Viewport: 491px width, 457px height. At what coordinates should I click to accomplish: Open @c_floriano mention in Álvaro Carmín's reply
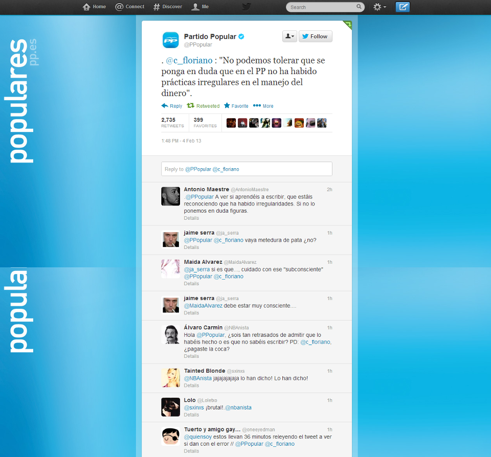coord(316,342)
